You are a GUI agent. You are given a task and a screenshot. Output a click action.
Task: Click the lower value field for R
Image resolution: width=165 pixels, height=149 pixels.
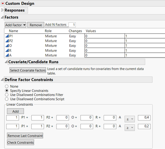tap(105, 50)
